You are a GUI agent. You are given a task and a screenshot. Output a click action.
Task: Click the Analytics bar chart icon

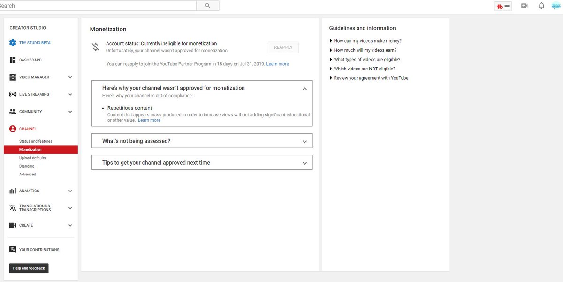(x=13, y=191)
